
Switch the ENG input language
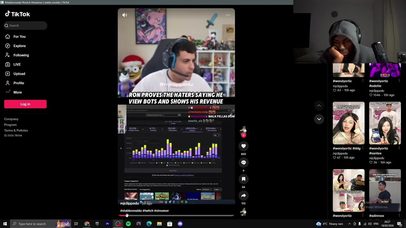point(376,224)
